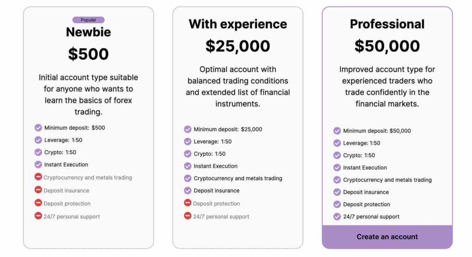Click the check icon beside Professional's Instant Execution
The width and height of the screenshot is (472, 257).
pos(337,168)
